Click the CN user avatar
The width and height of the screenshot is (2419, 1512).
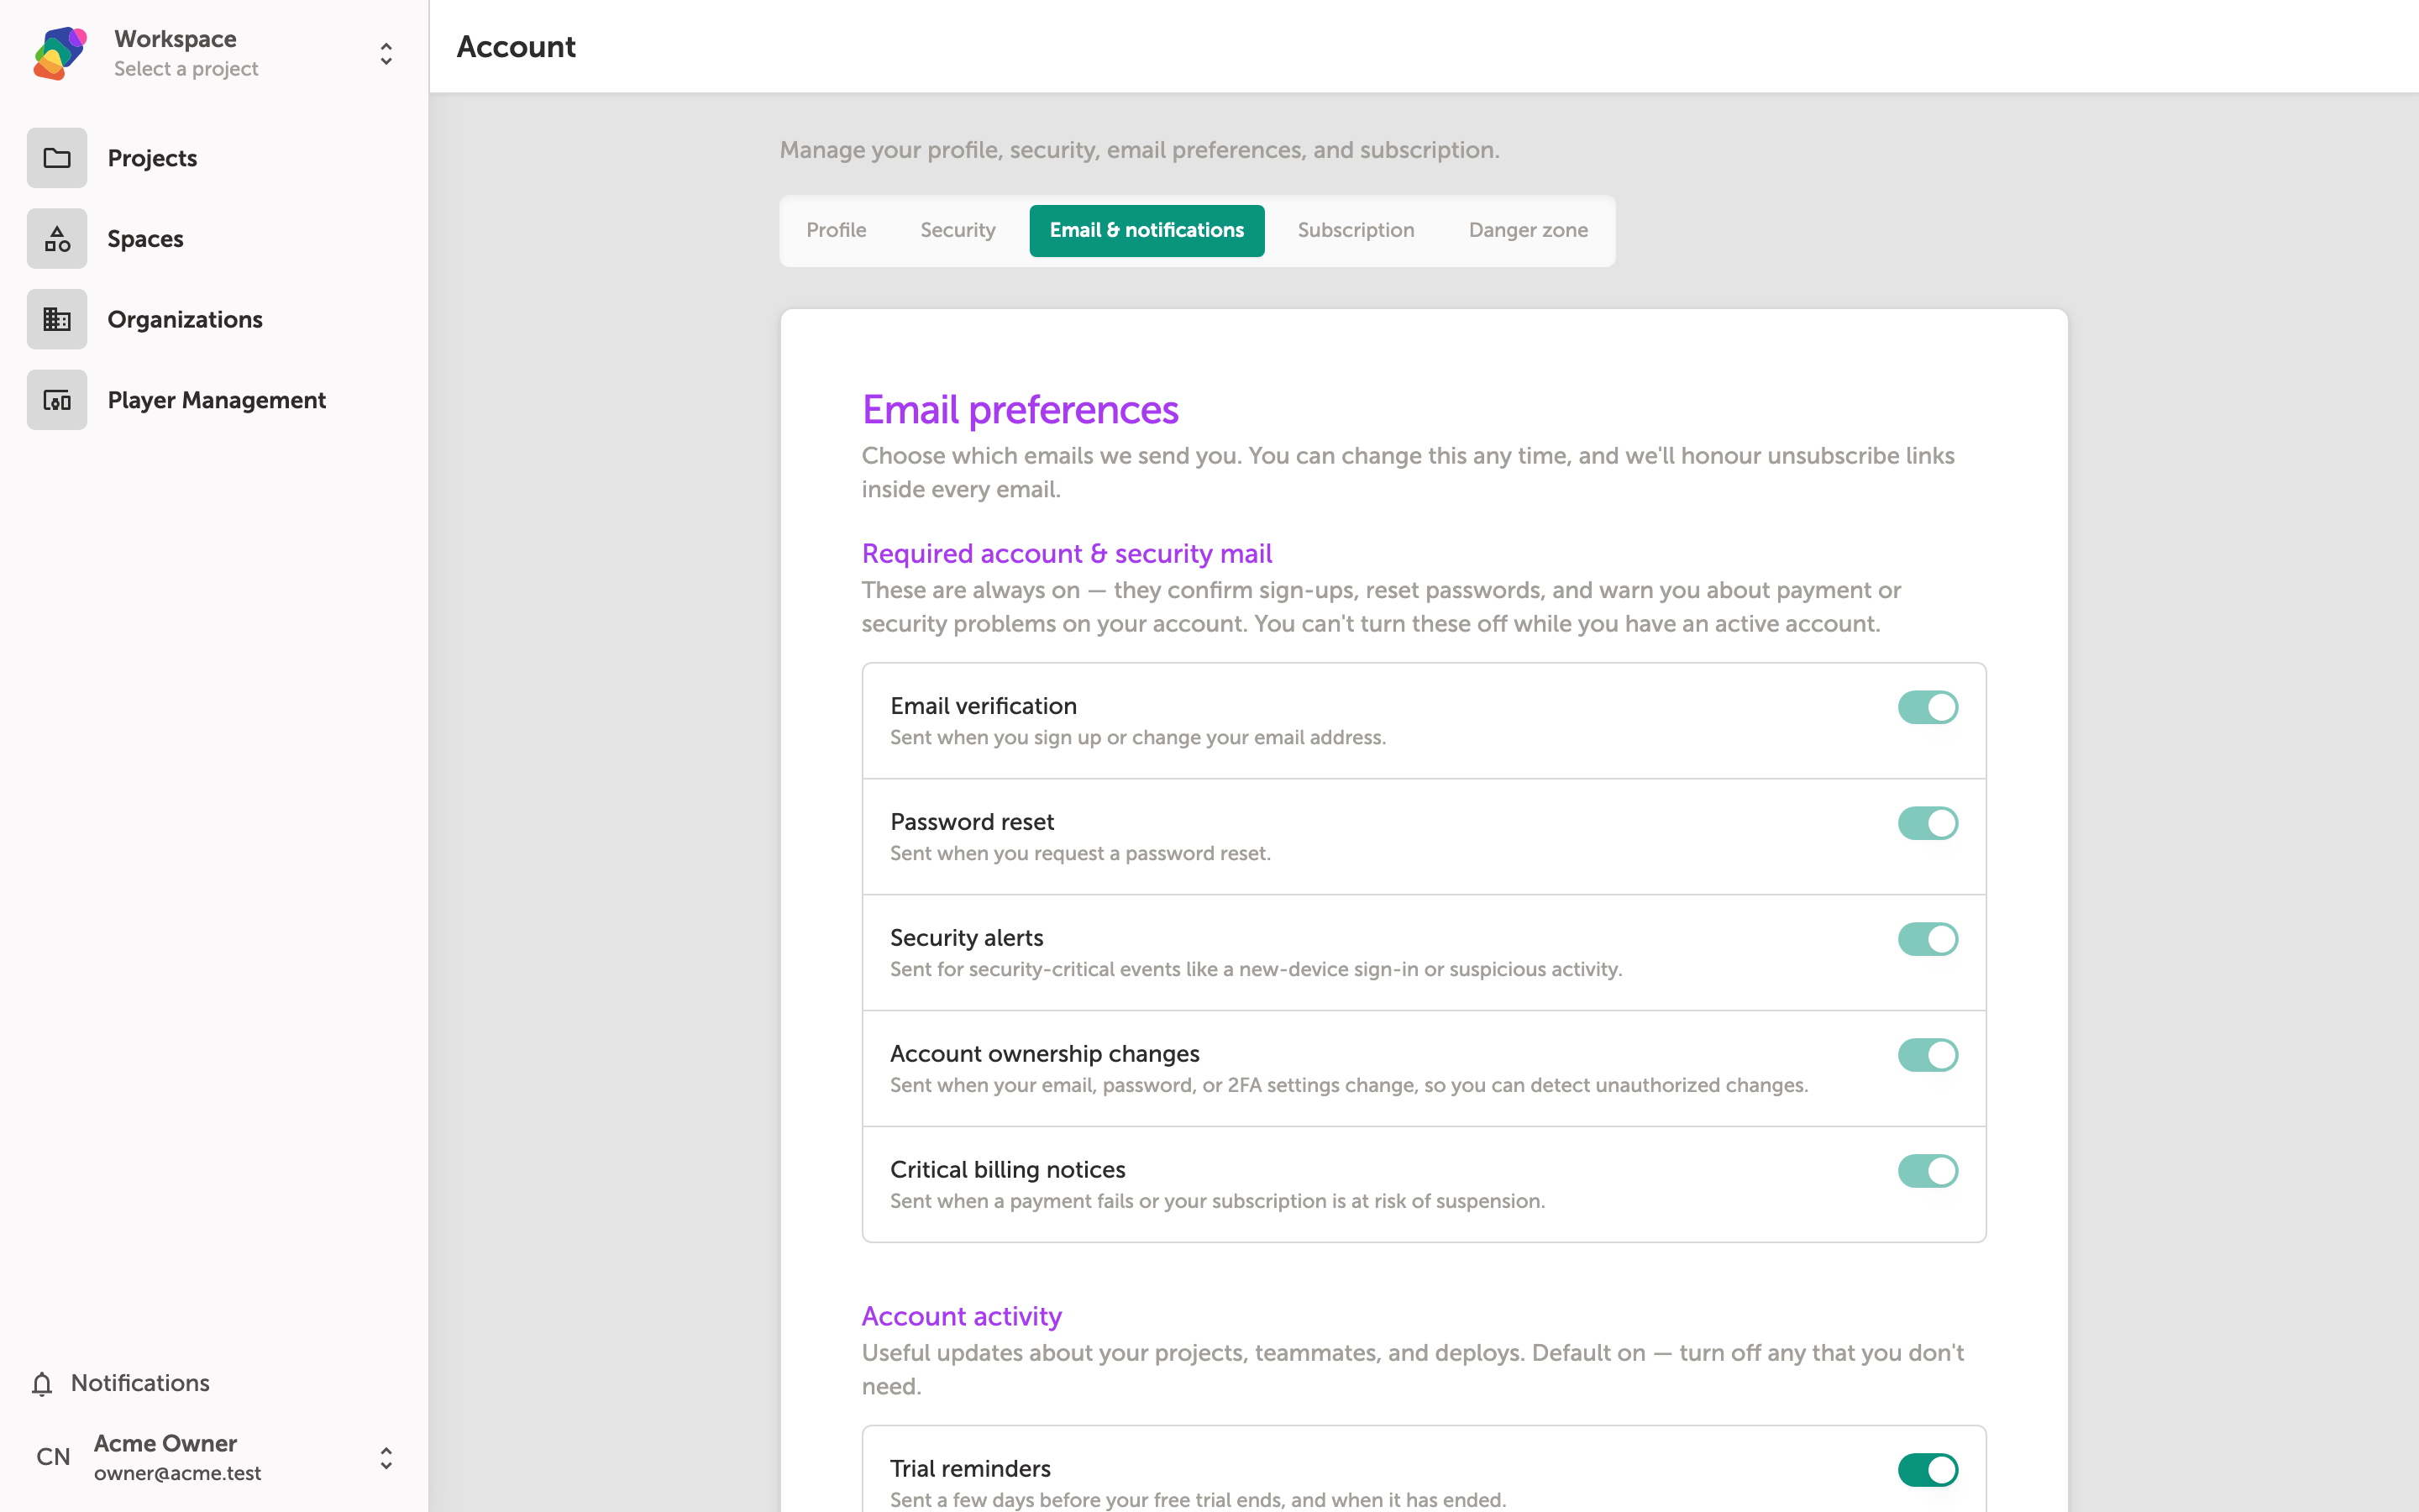point(53,1457)
